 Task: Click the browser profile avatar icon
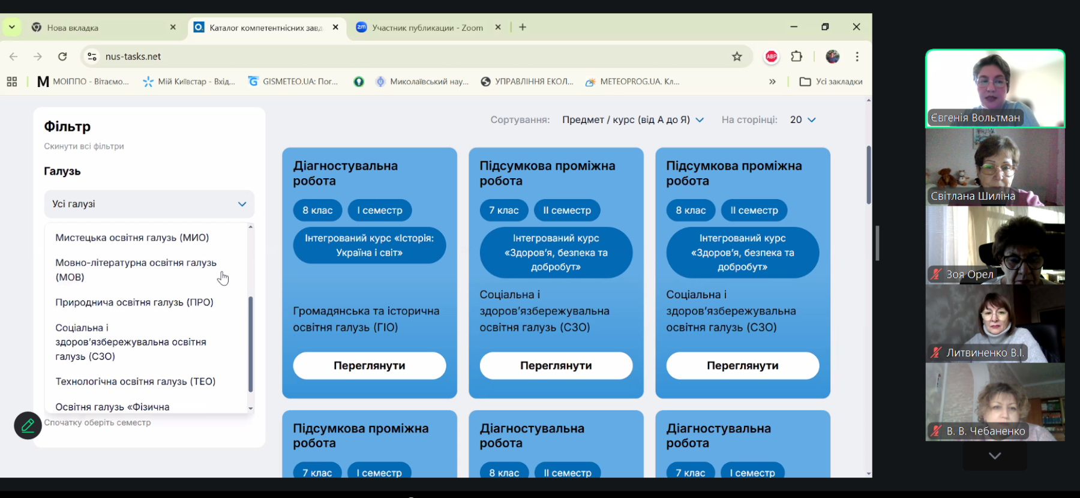pos(832,56)
